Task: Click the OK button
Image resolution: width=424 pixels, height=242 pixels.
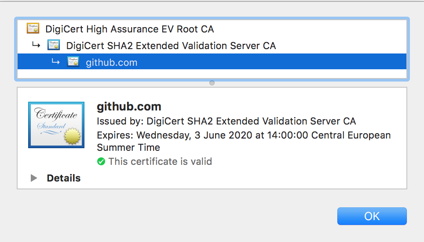Action: point(372,216)
